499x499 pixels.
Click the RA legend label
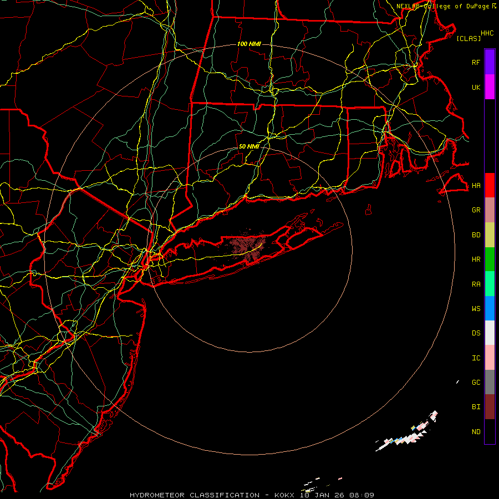[x=476, y=284]
